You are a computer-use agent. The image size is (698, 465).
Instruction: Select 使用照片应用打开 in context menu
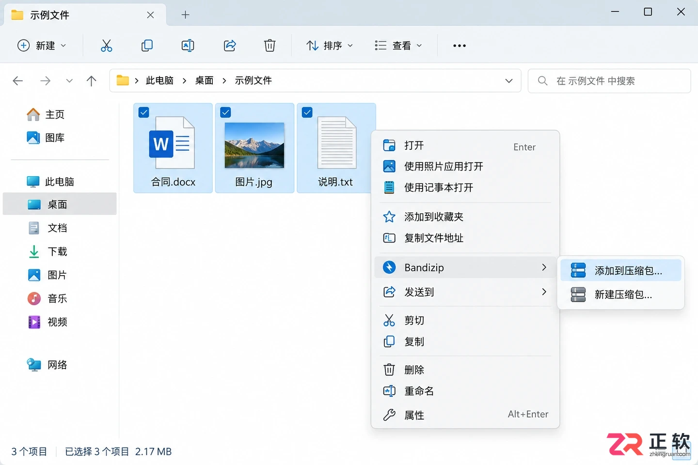pos(465,167)
